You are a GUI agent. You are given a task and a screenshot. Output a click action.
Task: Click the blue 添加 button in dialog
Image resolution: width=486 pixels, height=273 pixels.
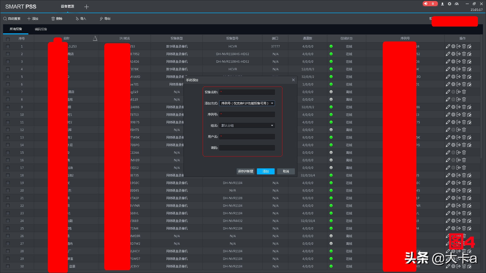[x=266, y=171]
